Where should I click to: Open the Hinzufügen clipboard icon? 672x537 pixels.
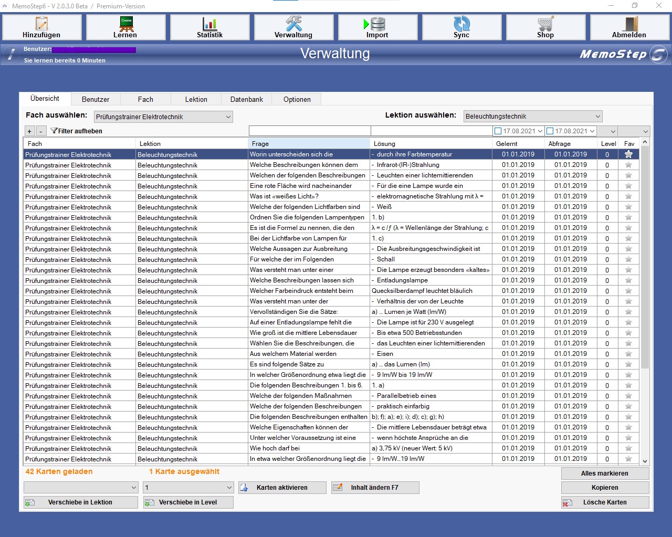coord(41,24)
